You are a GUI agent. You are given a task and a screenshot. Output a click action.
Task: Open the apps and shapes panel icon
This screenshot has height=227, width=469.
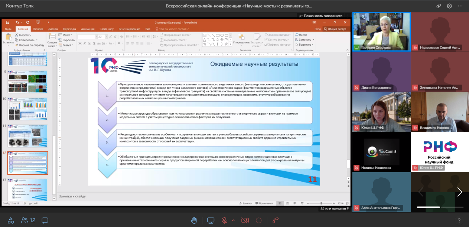11,220
